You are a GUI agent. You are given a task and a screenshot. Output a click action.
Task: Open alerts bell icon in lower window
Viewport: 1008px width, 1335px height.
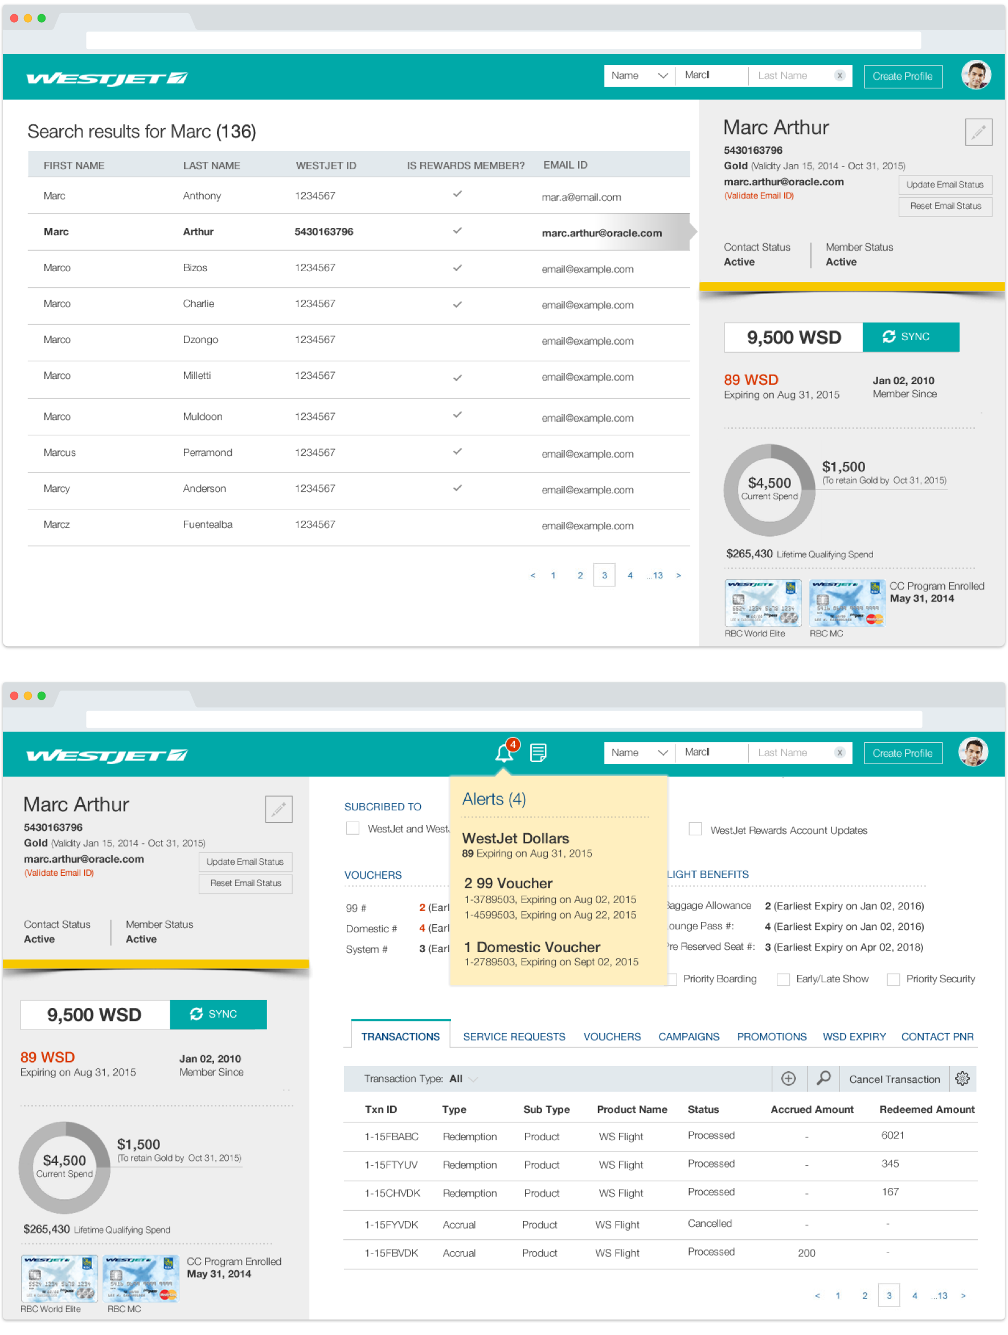[503, 753]
